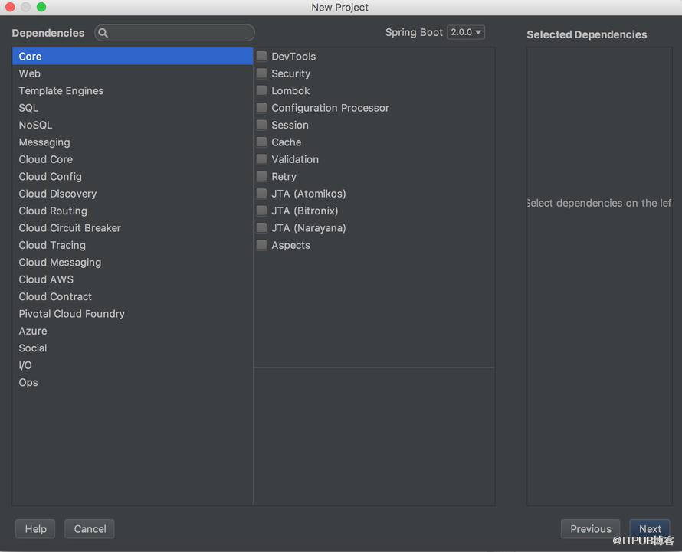This screenshot has width=682, height=552.
Task: Go back with the Previous button
Action: click(x=591, y=529)
